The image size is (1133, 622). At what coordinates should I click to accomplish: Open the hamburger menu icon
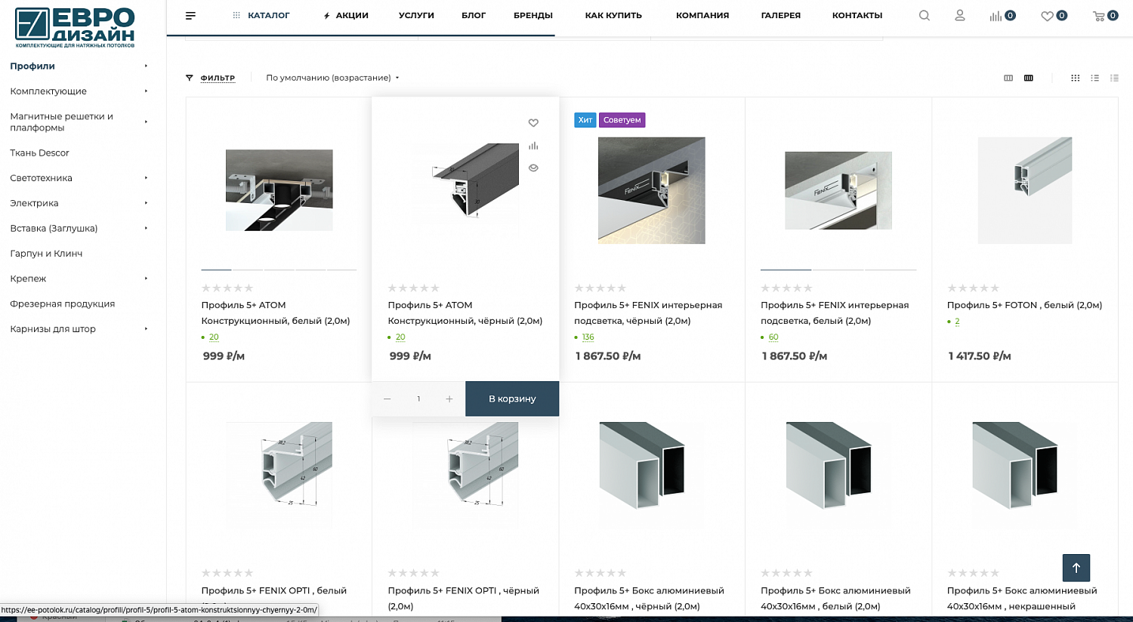click(x=190, y=15)
